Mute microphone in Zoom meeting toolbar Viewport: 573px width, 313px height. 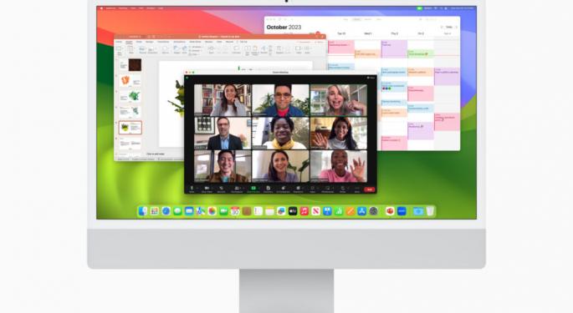tap(192, 189)
